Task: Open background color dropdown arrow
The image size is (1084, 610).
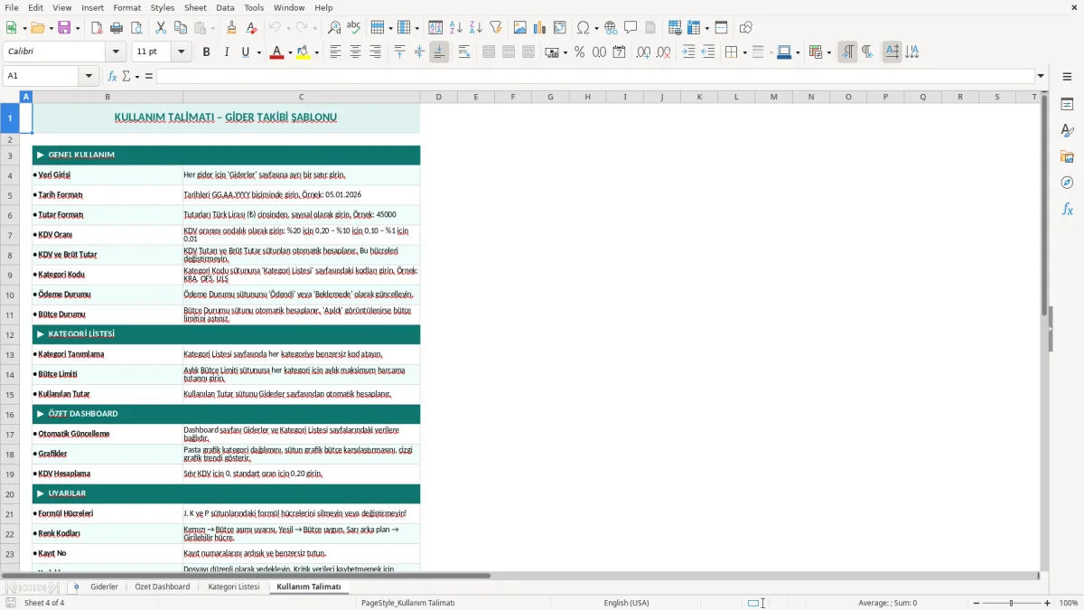Action: 316,52
